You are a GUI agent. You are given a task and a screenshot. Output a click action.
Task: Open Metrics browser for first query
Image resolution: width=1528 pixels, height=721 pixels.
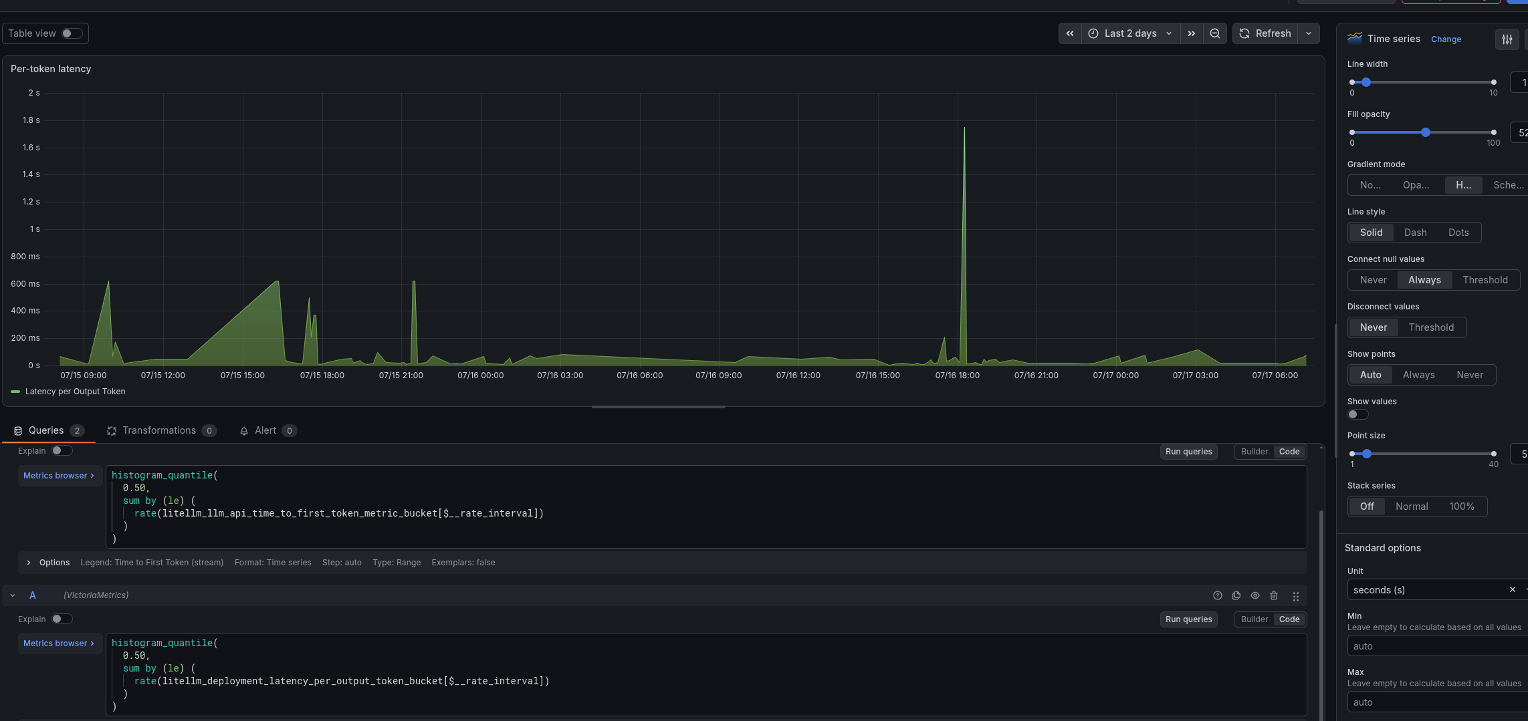59,476
